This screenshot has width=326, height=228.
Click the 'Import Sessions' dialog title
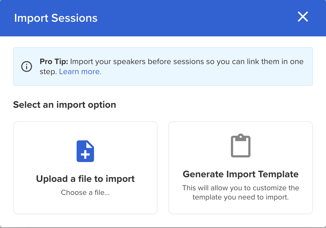tap(56, 18)
